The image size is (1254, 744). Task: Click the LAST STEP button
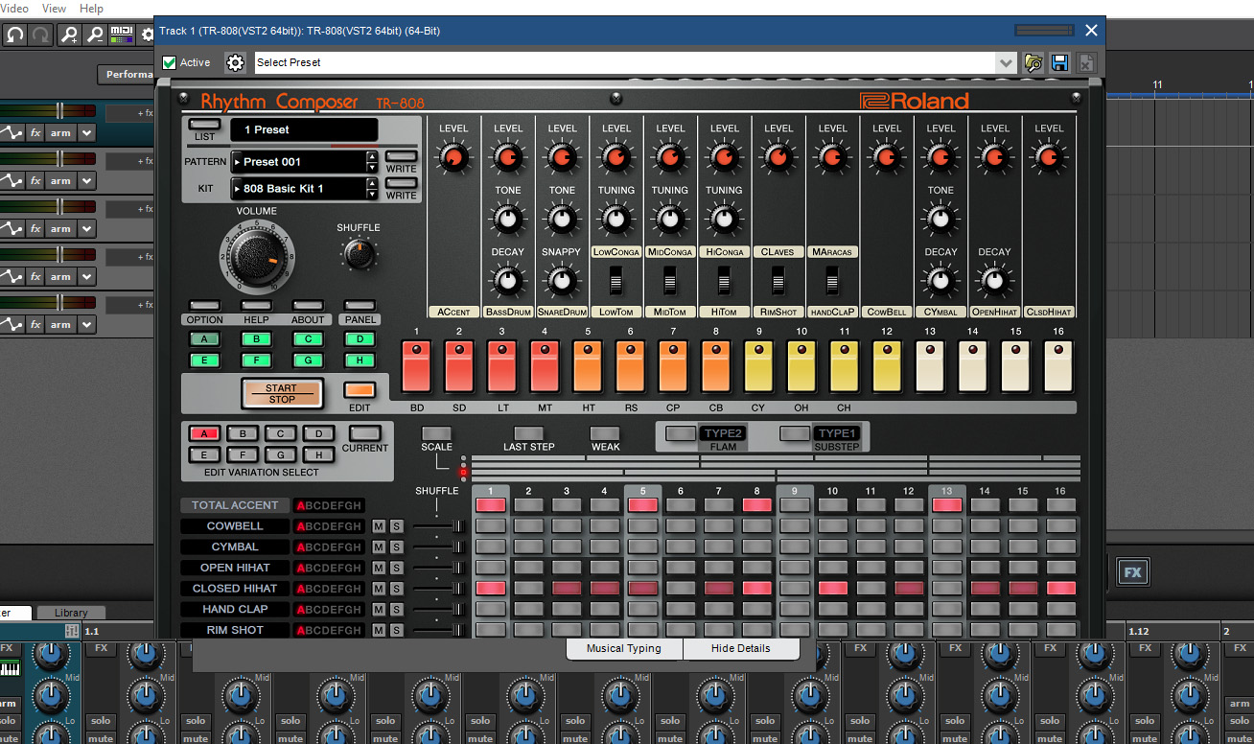pos(528,433)
